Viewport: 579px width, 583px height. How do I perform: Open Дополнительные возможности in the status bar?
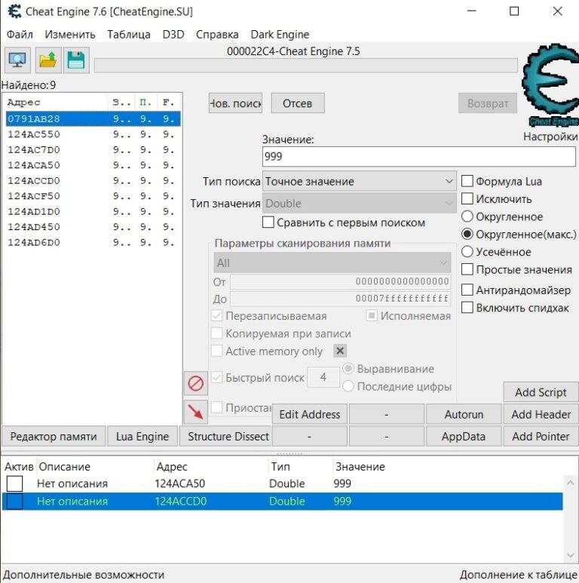pos(84,575)
